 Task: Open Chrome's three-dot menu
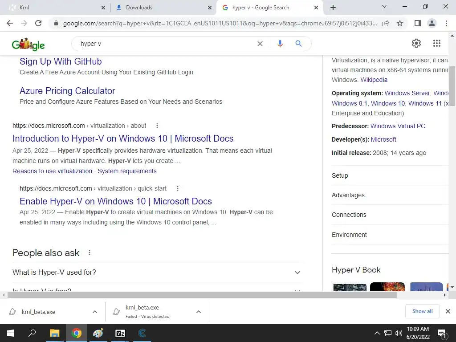point(446,23)
